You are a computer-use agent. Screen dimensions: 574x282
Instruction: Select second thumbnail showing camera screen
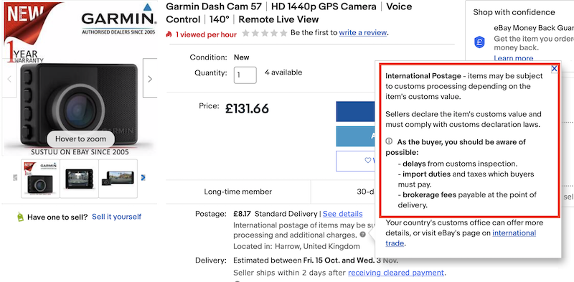(x=79, y=179)
